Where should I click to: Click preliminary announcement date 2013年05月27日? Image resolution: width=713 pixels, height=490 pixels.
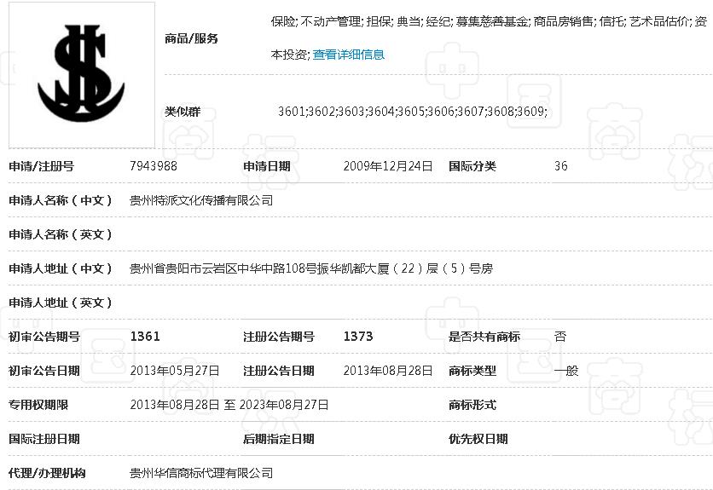click(175, 371)
